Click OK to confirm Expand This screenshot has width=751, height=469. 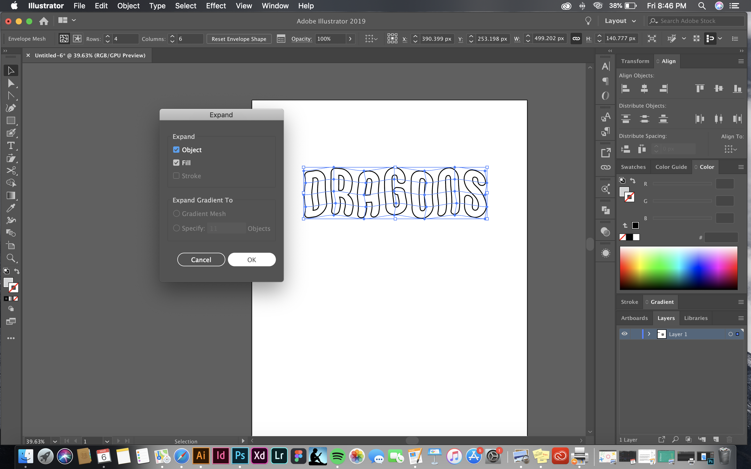coord(251,259)
